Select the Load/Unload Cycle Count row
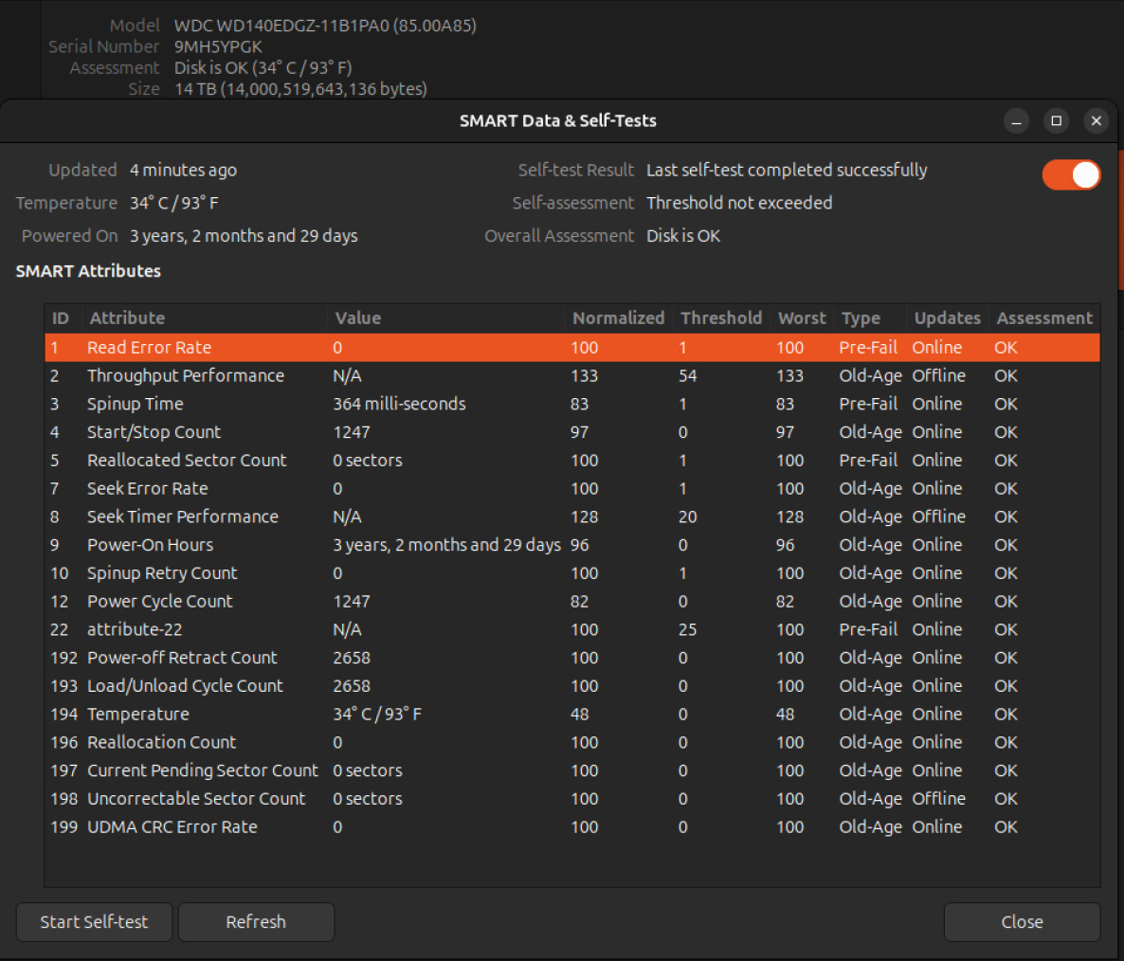Viewport: 1124px width, 961px height. 572,686
